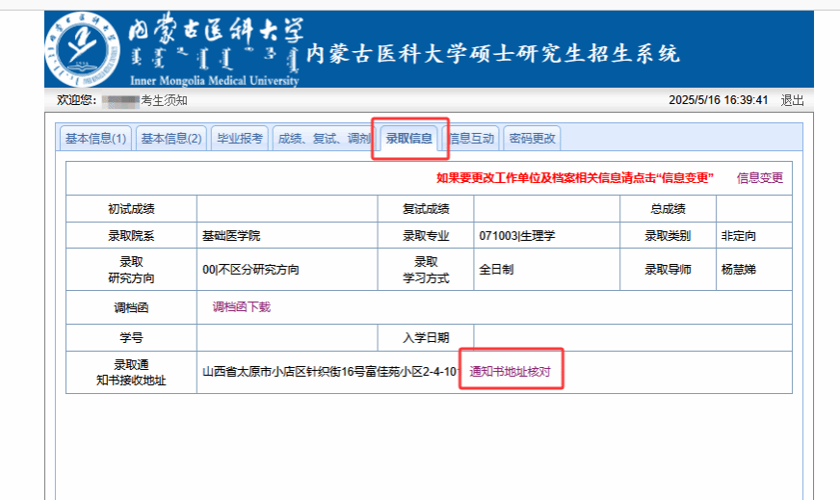Open the 通知书地址核对 link
Image resolution: width=840 pixels, height=500 pixels.
(511, 371)
